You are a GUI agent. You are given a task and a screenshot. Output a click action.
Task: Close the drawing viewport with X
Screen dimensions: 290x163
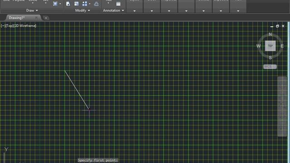pos(283,26)
